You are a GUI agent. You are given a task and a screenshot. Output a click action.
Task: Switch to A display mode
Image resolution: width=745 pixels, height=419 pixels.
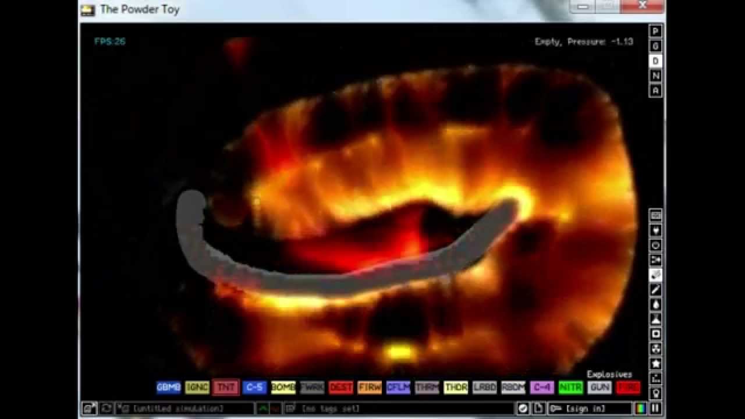point(656,91)
